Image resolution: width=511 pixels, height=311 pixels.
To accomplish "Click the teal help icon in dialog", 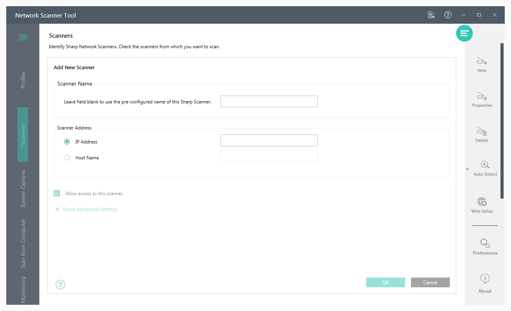I will click(x=60, y=285).
